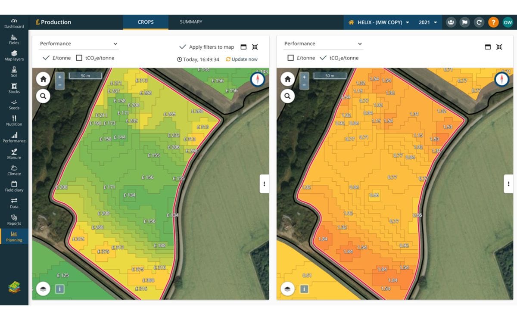Click the flag icon in header
Screen dimensions: 517x320
[x=464, y=22]
